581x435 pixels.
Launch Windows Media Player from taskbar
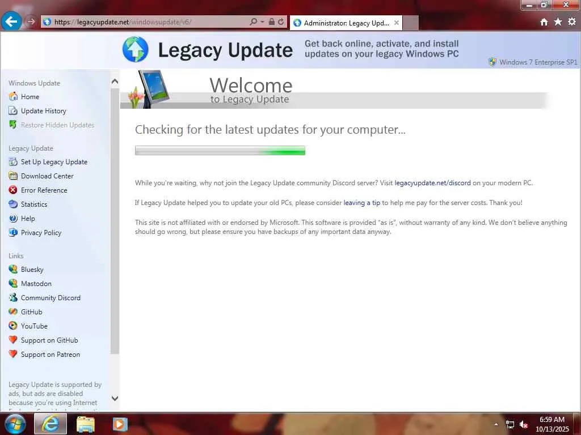coord(120,424)
